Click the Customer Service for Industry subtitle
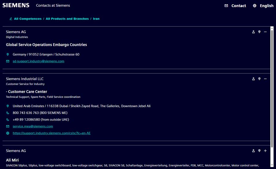The height and width of the screenshot is (169, 276). click(25, 84)
